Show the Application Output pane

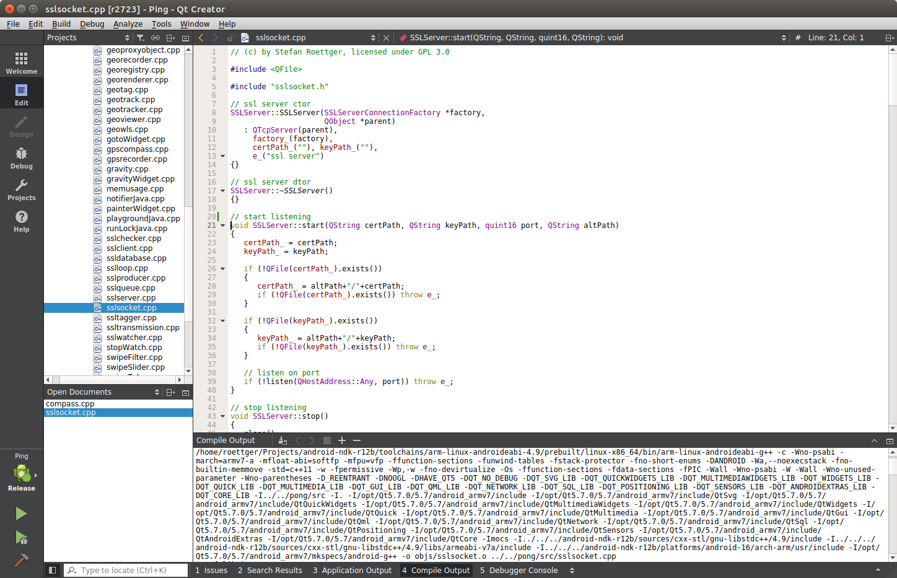[352, 571]
